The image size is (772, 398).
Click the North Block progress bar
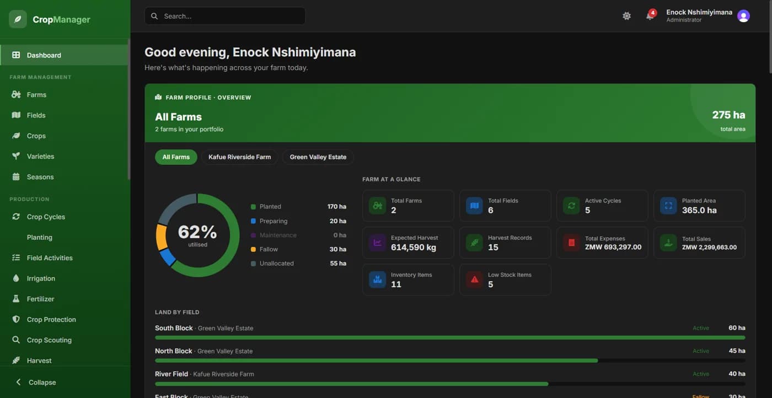coord(450,361)
